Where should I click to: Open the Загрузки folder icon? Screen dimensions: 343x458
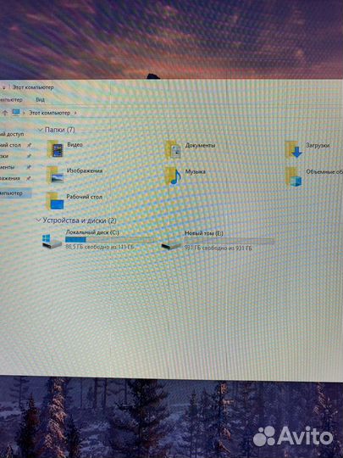coord(293,149)
